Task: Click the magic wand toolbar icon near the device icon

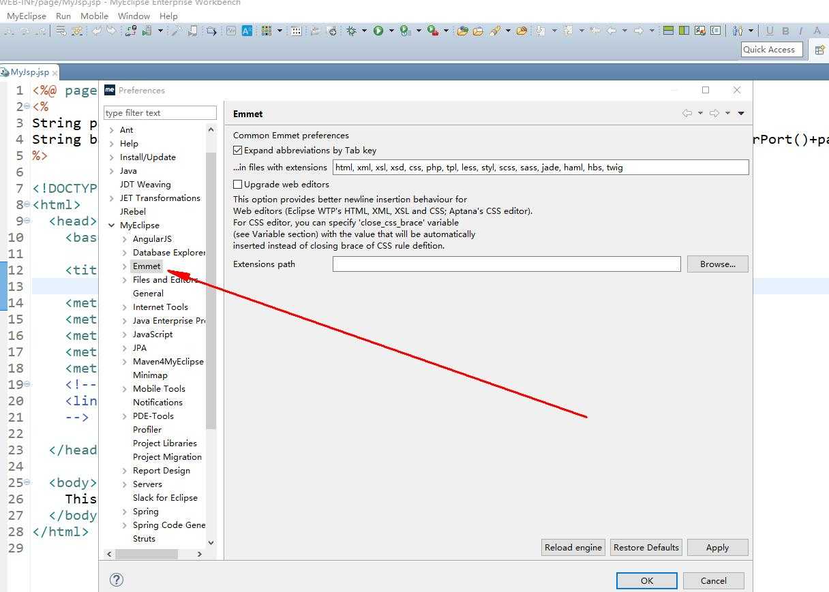Action: click(176, 31)
